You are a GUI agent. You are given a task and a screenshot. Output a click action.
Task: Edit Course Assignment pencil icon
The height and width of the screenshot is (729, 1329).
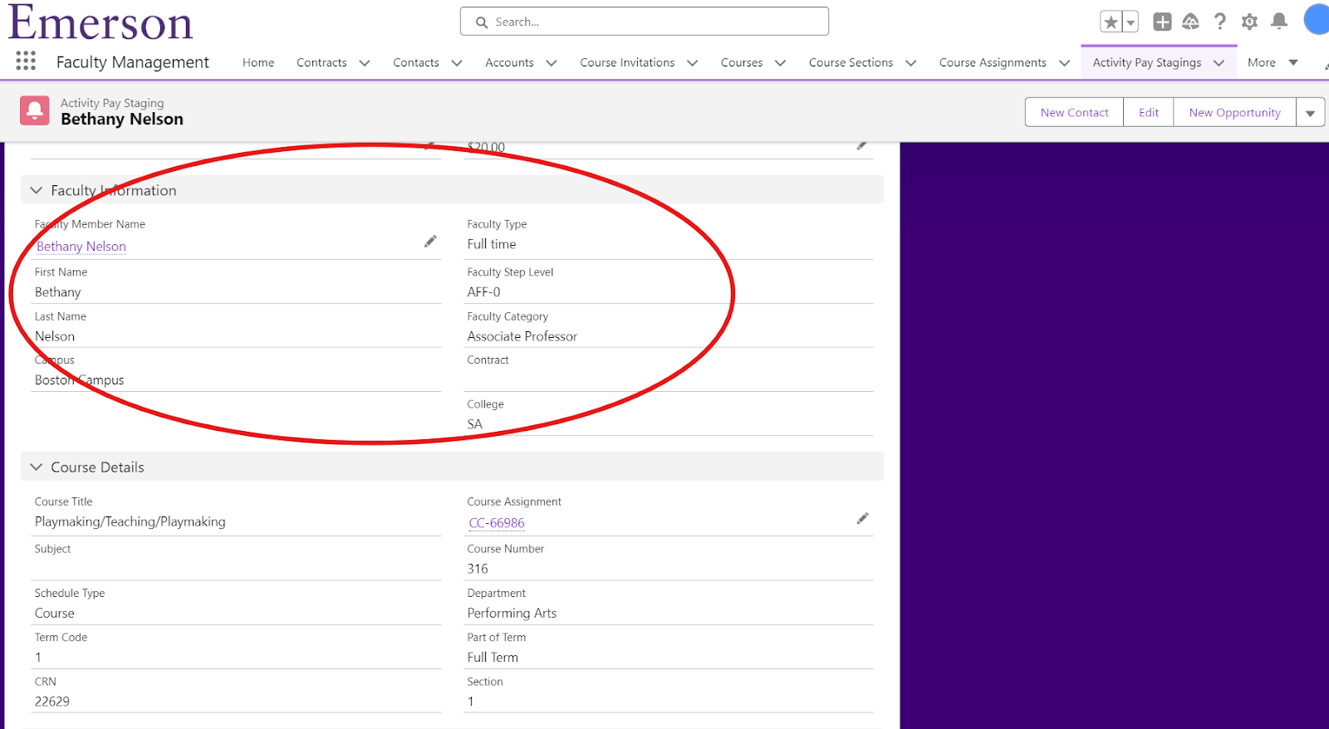(x=862, y=518)
